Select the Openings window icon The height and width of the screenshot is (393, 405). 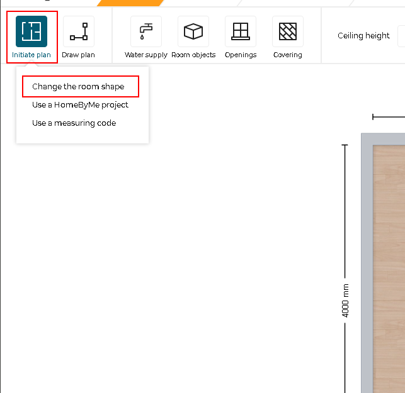tap(241, 31)
